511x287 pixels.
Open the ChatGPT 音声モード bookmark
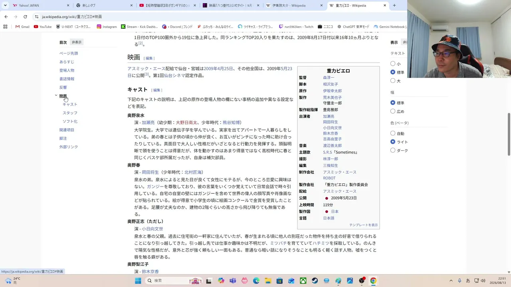click(353, 27)
